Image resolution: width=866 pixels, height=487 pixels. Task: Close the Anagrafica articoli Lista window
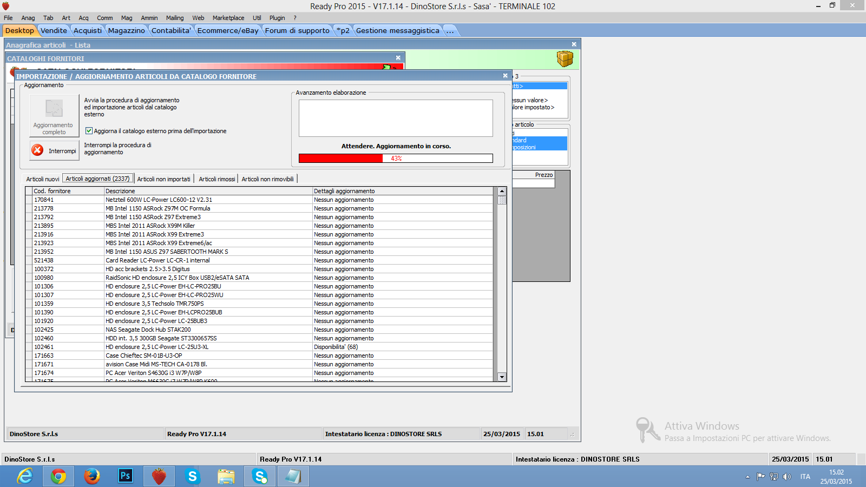click(x=574, y=44)
